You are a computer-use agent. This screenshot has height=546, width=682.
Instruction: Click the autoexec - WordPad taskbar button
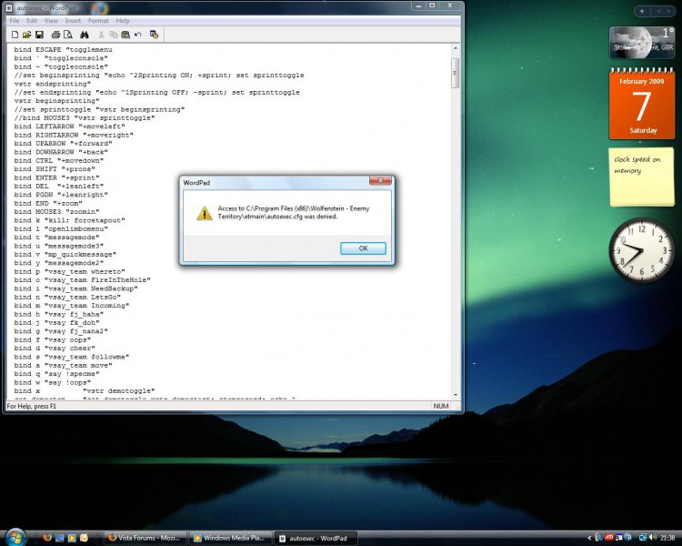point(316,538)
